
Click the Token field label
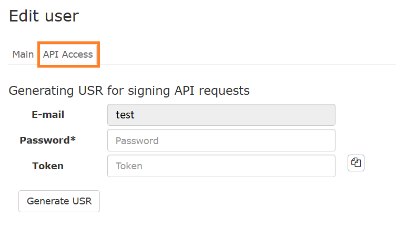tap(48, 166)
